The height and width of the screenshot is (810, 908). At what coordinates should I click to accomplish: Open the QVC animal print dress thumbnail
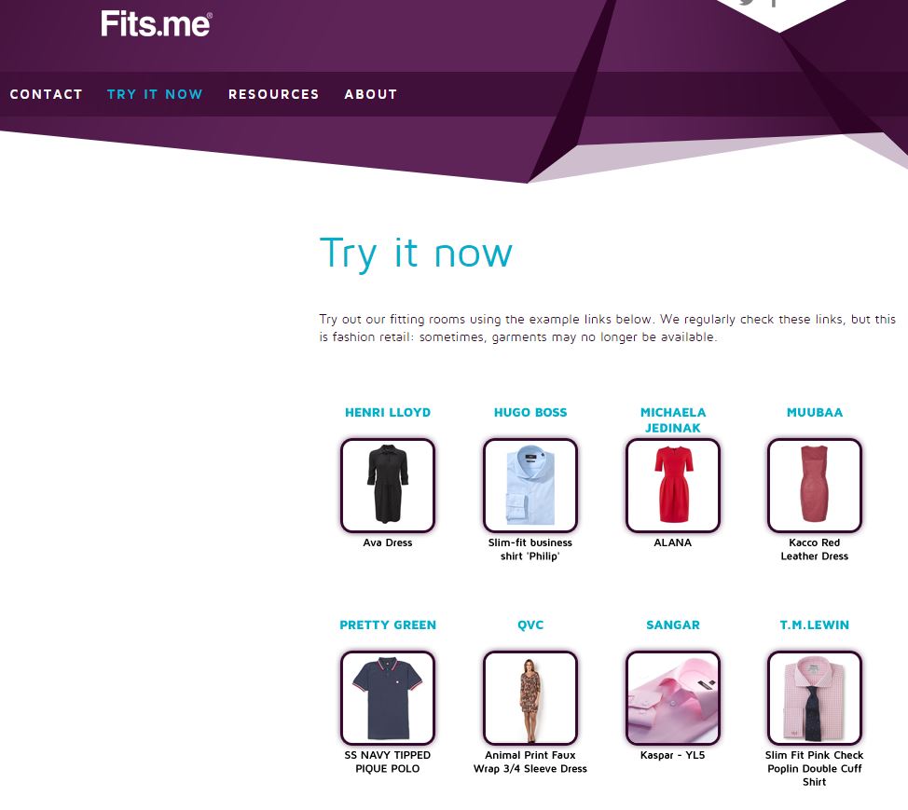coord(530,697)
